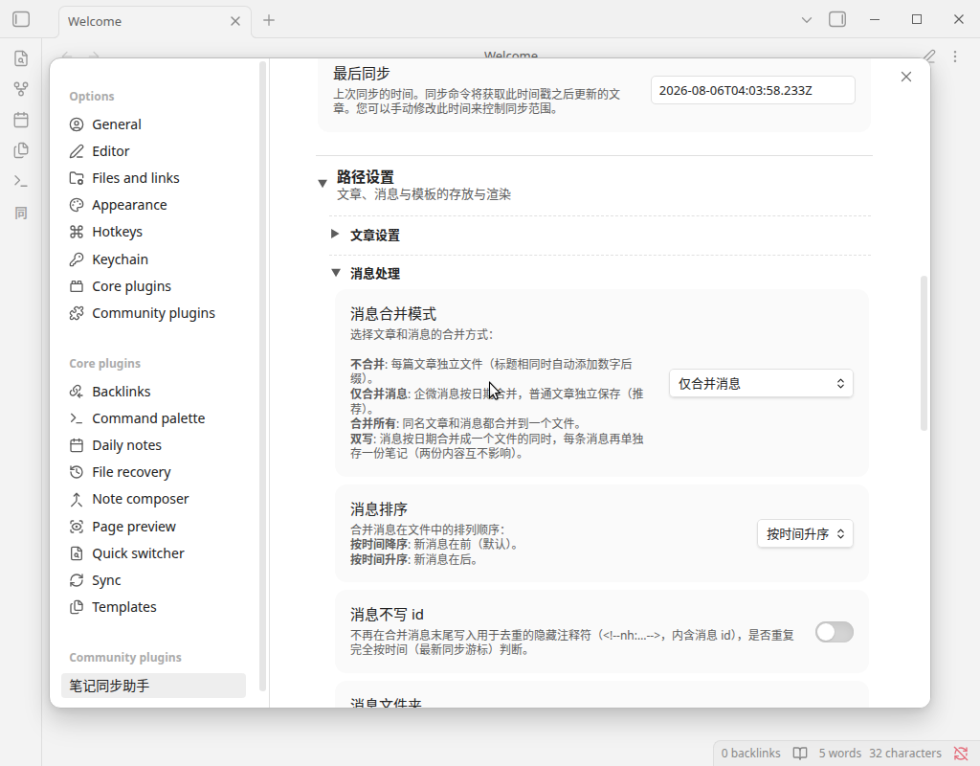Screen dimensions: 980x766
Task: Toggle the left sidebar icon
Action: pyautogui.click(x=21, y=19)
